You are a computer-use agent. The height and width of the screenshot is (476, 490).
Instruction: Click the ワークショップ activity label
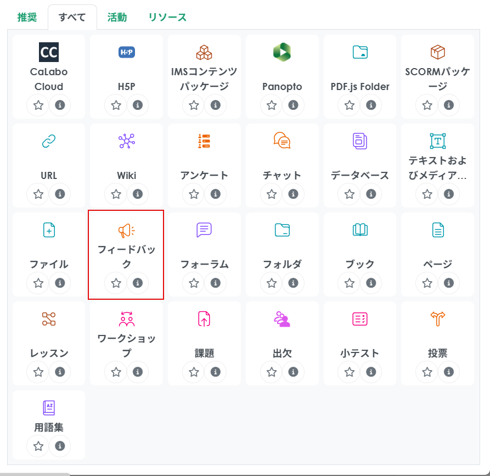pos(127,345)
